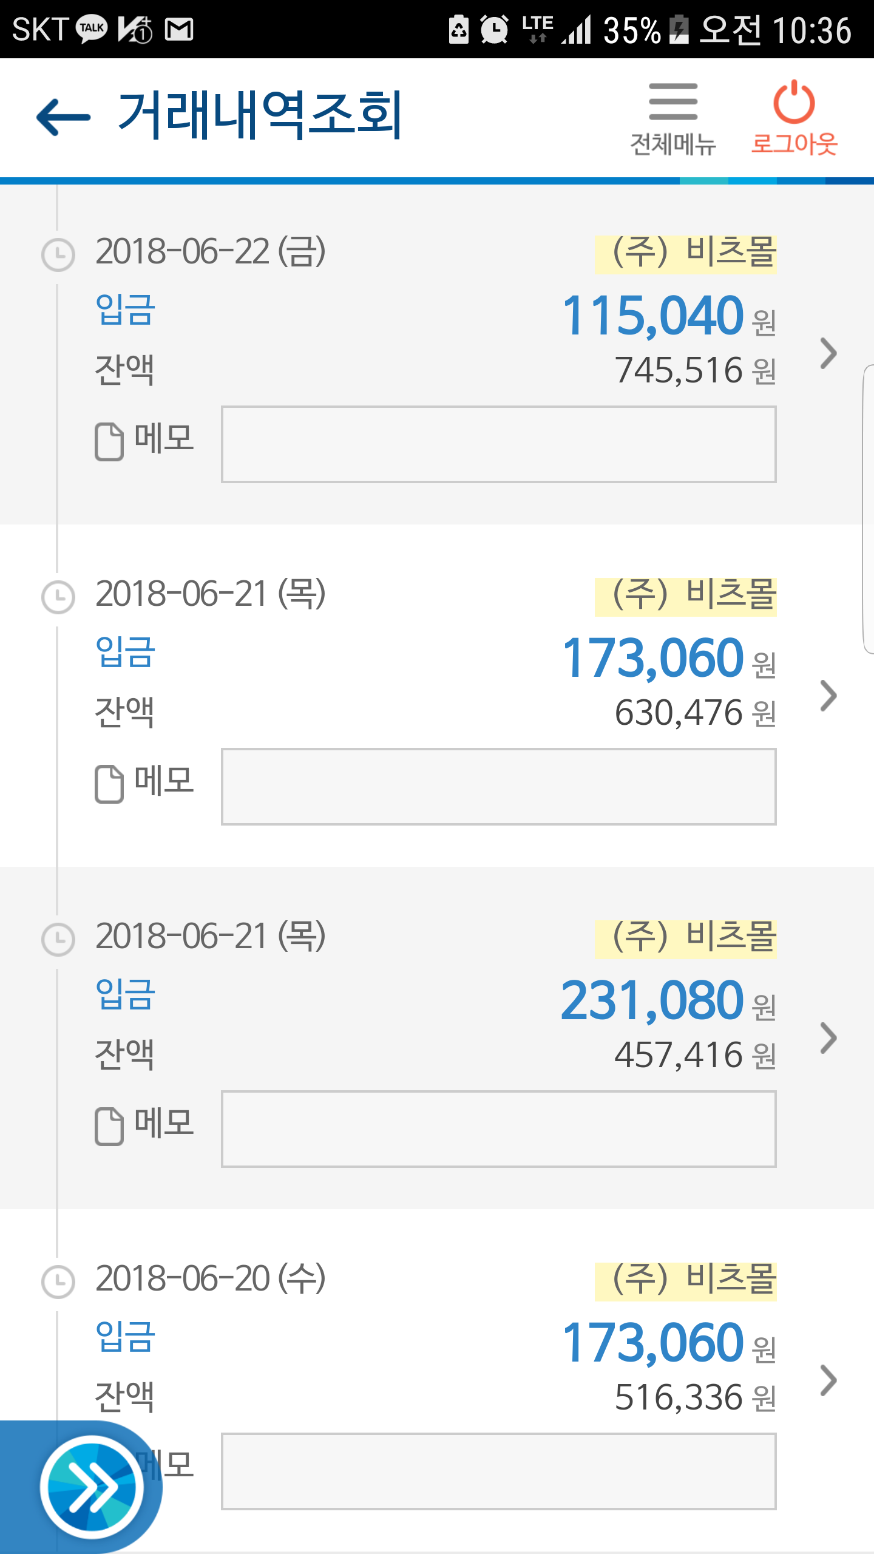Tap the mail notification icon in the status bar
874x1554 pixels.
pos(180,29)
